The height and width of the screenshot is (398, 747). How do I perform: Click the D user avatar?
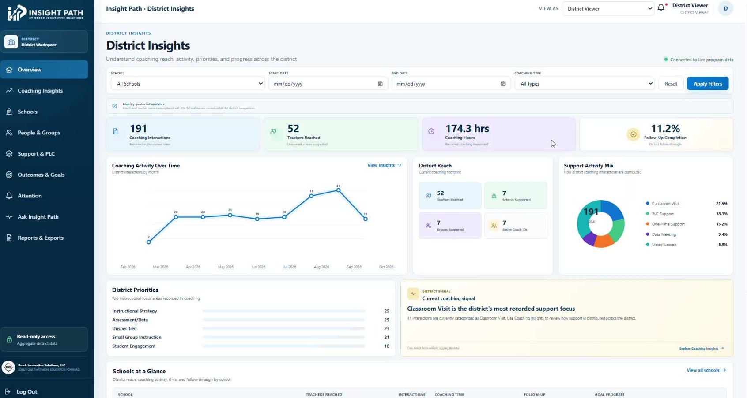(725, 9)
